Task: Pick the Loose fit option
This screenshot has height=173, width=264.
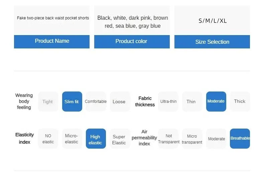Action: [x=119, y=102]
